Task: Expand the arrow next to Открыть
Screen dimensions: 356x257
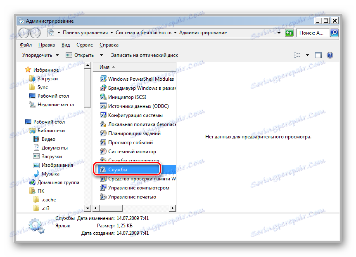Action: [x=101, y=55]
